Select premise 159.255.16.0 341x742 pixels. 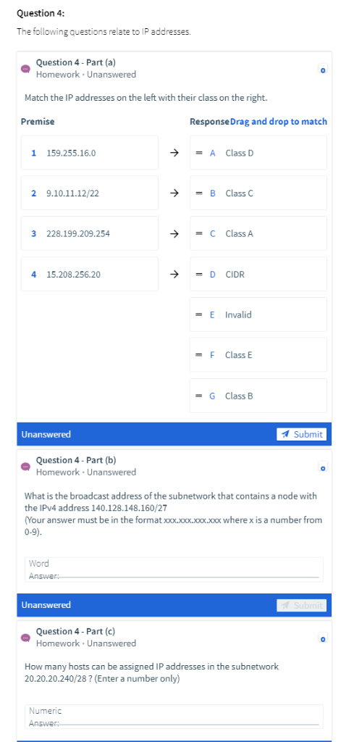coord(89,153)
